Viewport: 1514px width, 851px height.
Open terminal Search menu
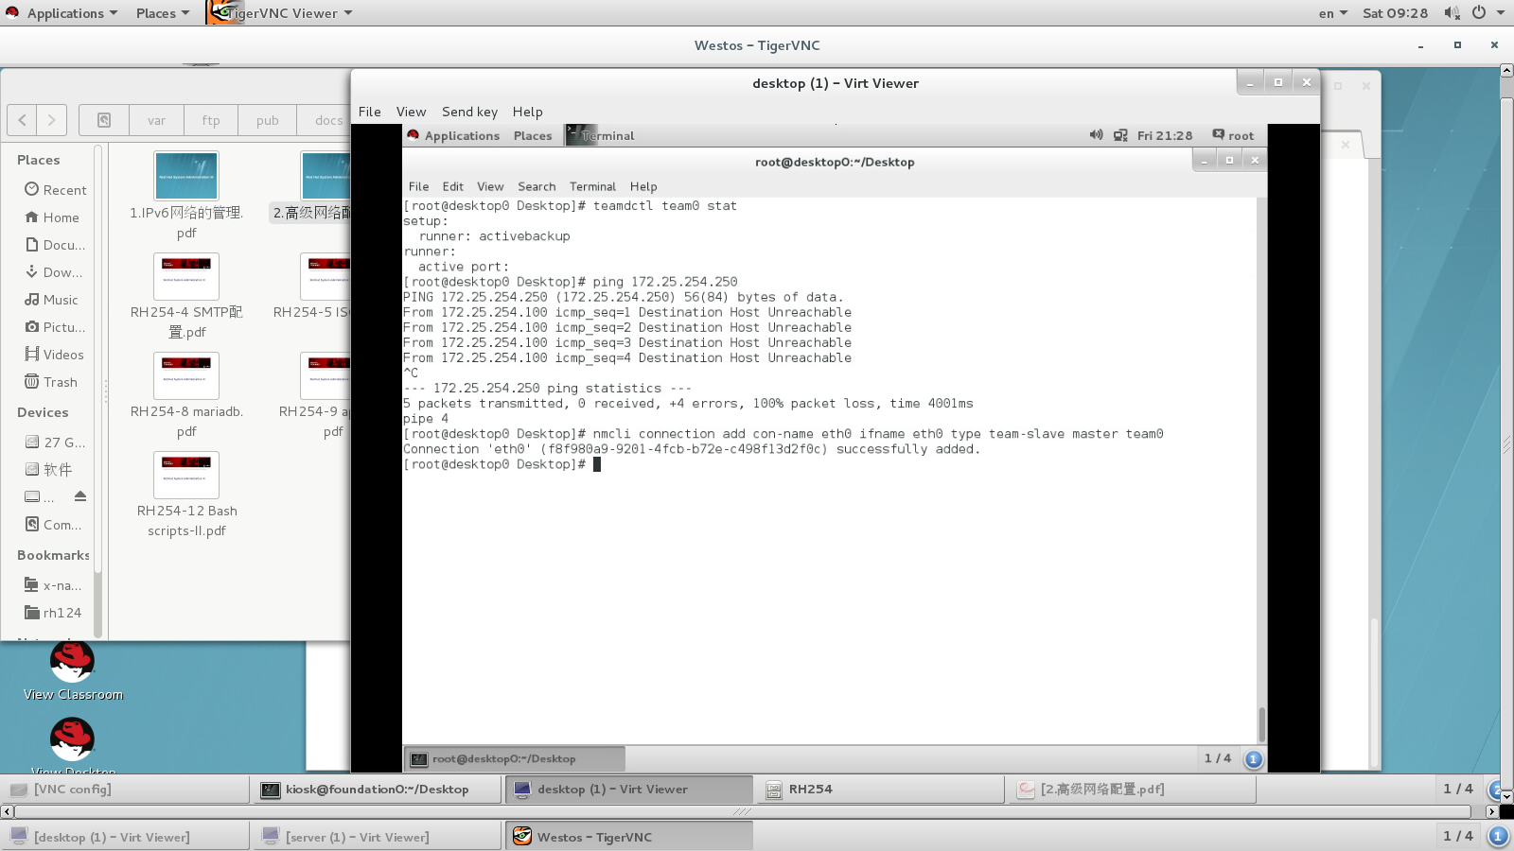[x=537, y=187]
